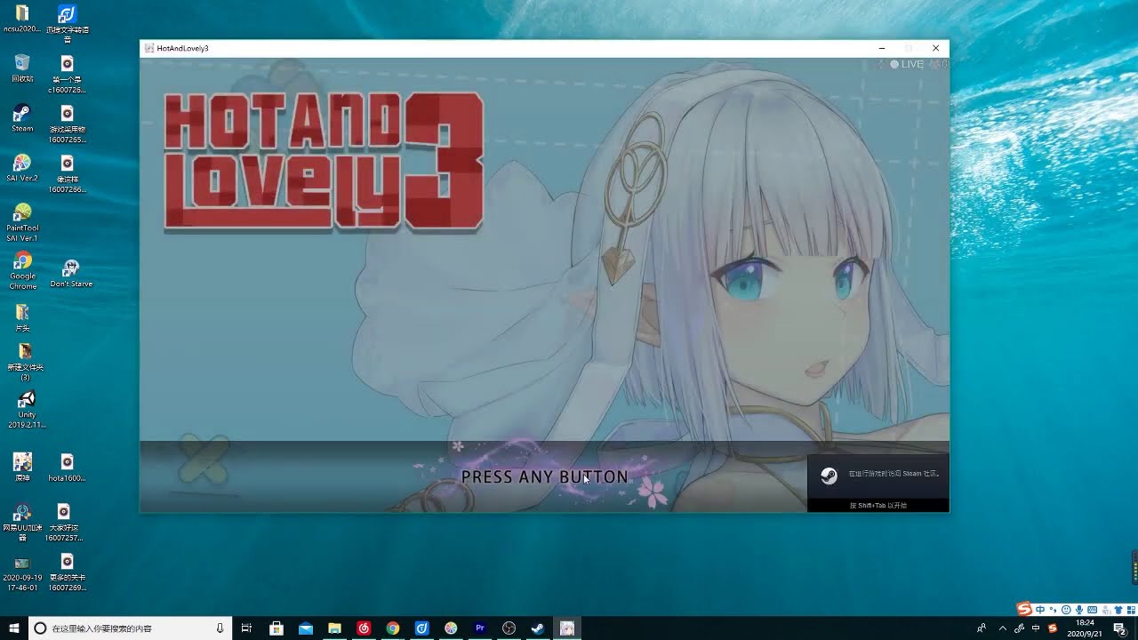Open Mail app from taskbar
This screenshot has width=1138, height=640.
coord(306,628)
